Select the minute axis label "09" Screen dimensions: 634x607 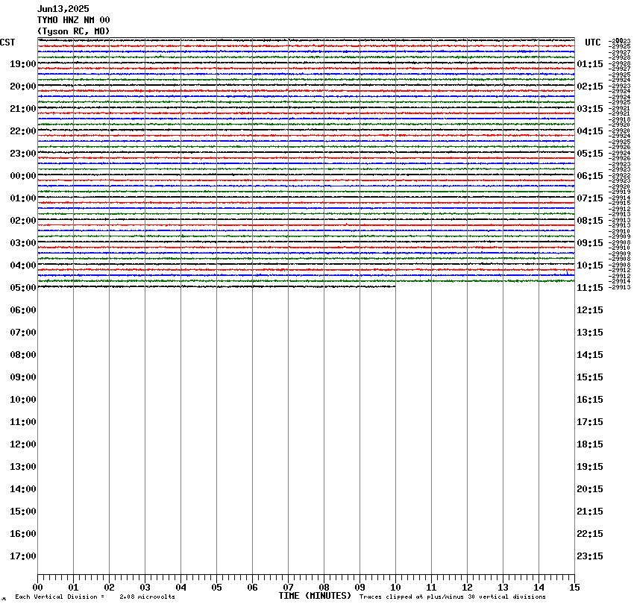pos(360,587)
